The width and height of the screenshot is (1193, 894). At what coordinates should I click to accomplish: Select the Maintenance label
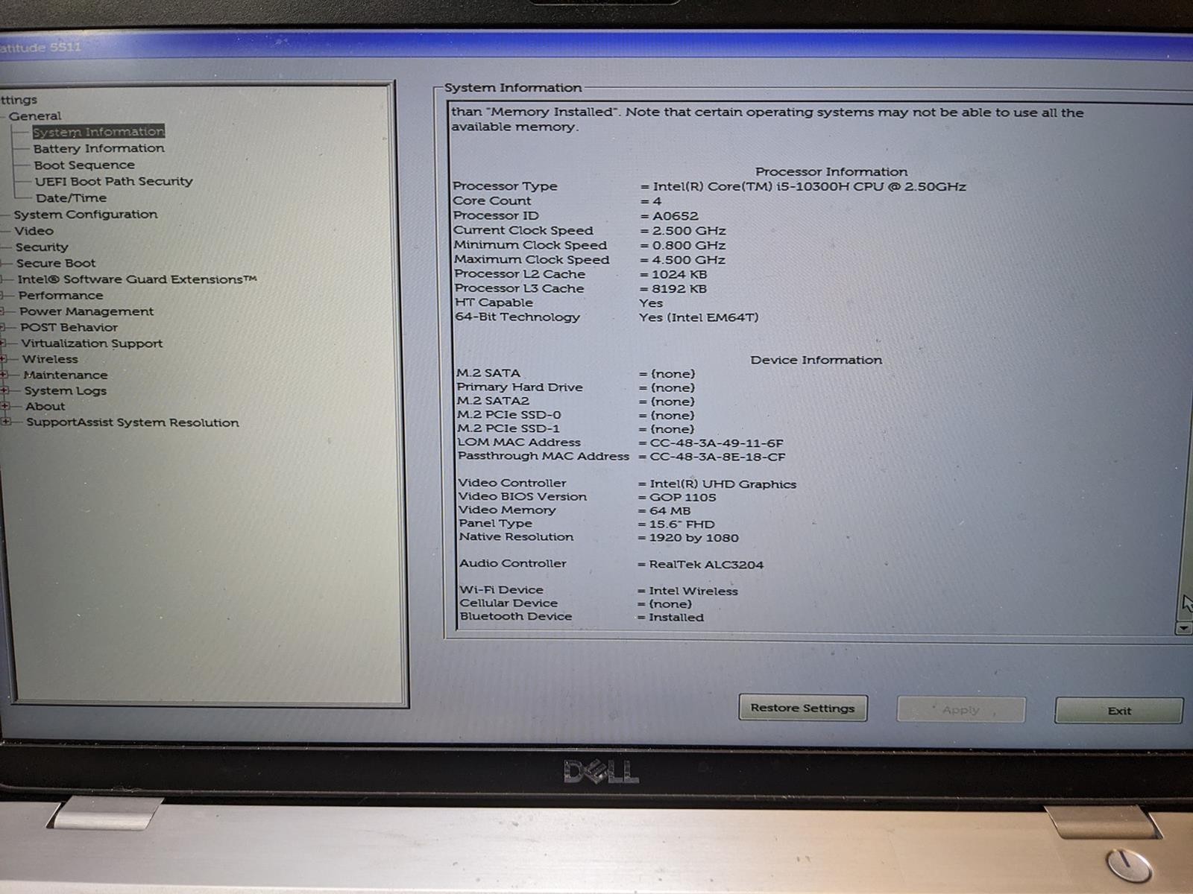tap(66, 375)
